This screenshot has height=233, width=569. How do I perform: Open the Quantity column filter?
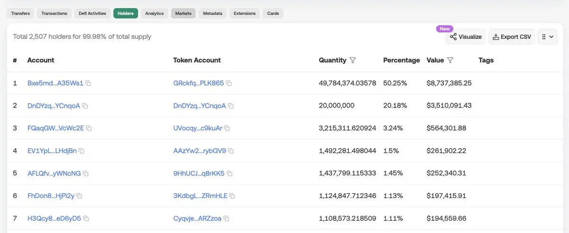tap(353, 61)
